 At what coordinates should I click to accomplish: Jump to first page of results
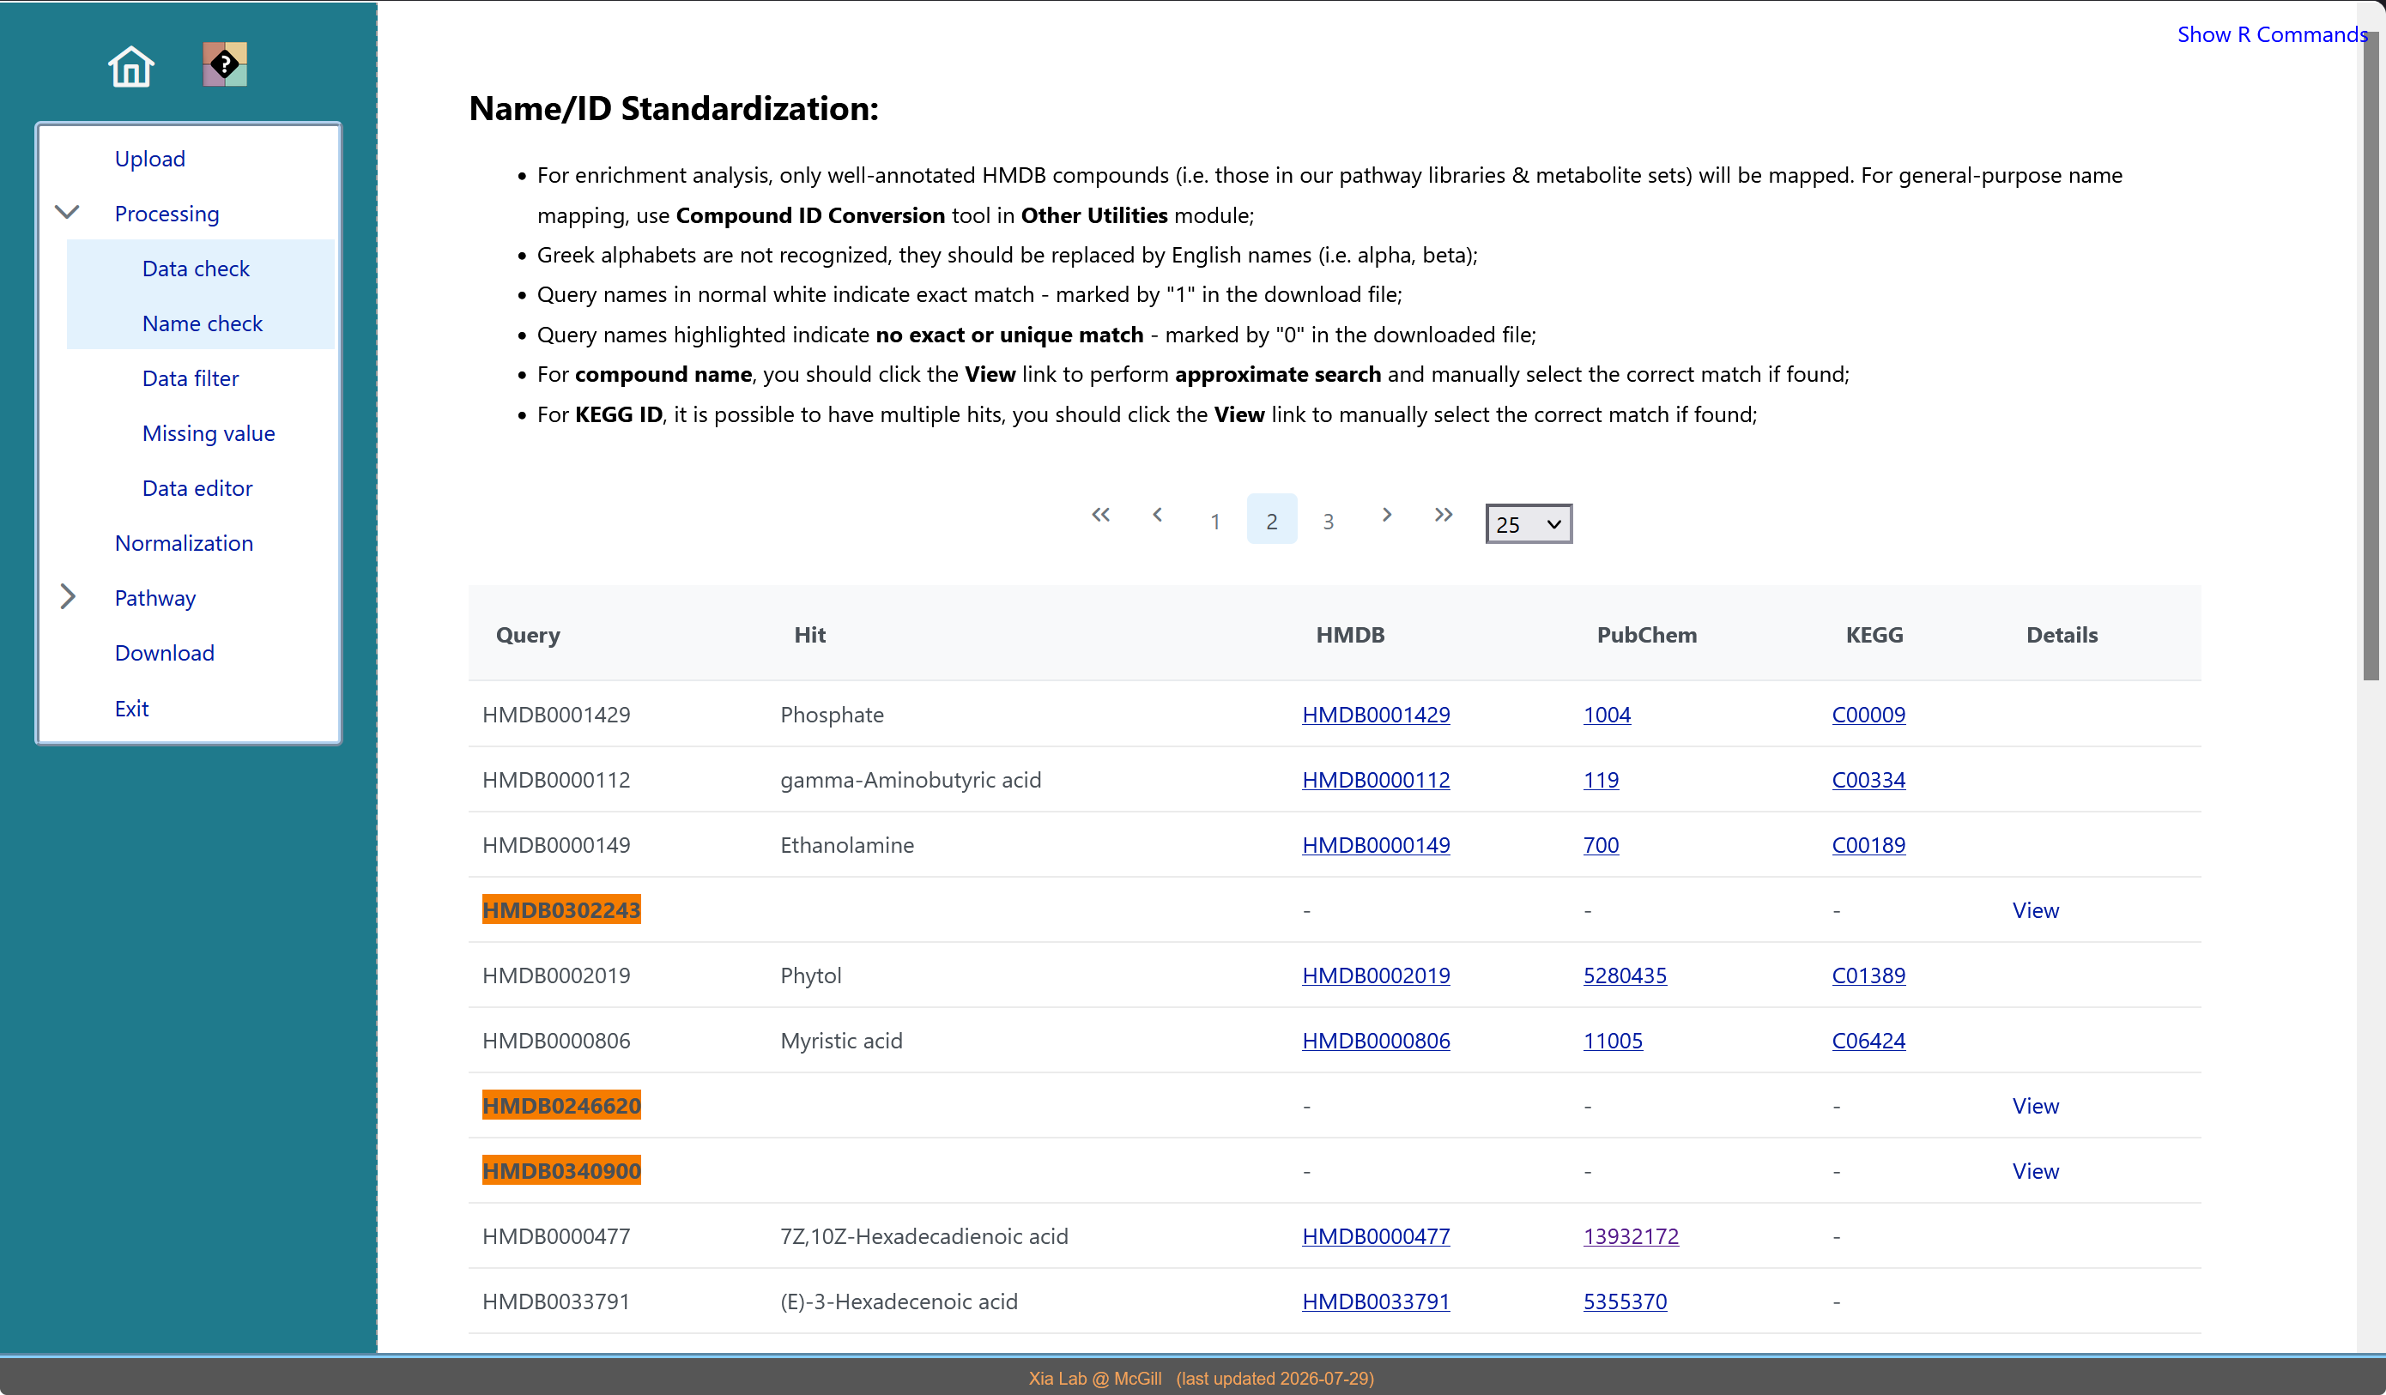tap(1100, 515)
